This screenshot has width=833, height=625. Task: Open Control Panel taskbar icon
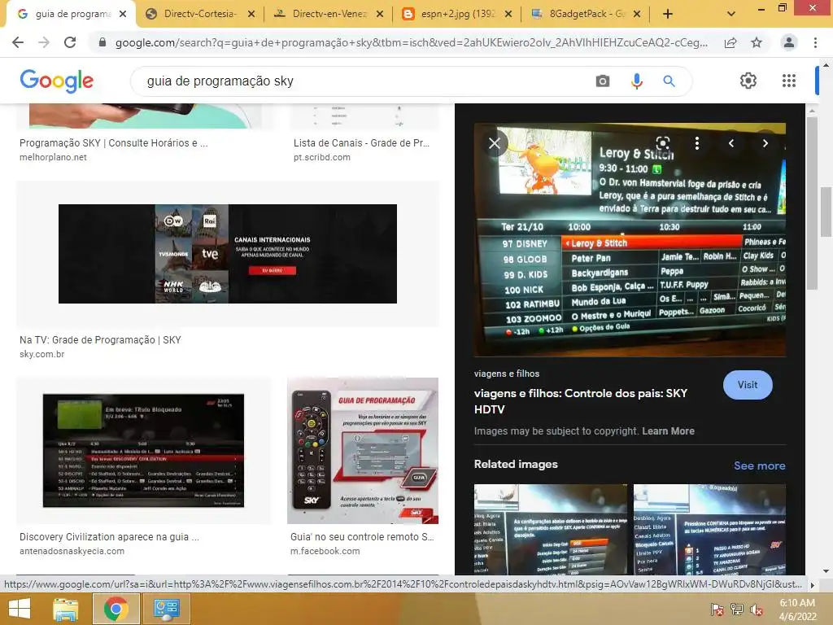(166, 609)
